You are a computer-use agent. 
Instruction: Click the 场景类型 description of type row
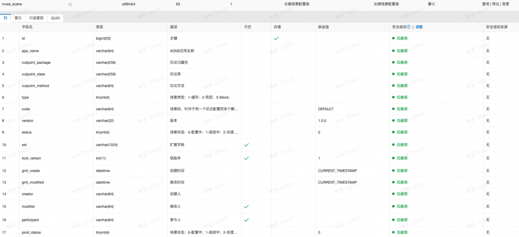199,97
